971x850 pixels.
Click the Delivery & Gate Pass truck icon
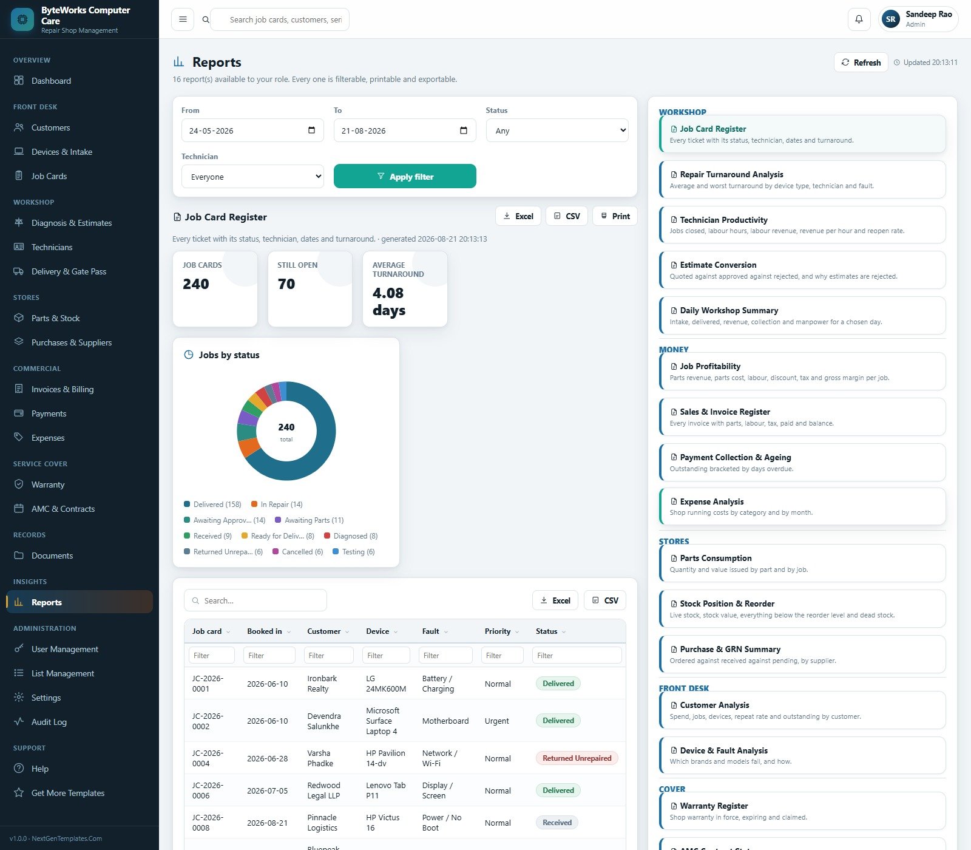19,271
